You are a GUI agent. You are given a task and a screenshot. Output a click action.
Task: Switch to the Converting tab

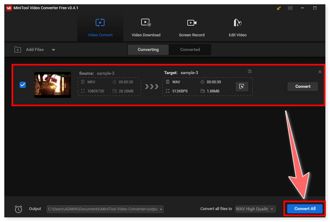point(148,50)
